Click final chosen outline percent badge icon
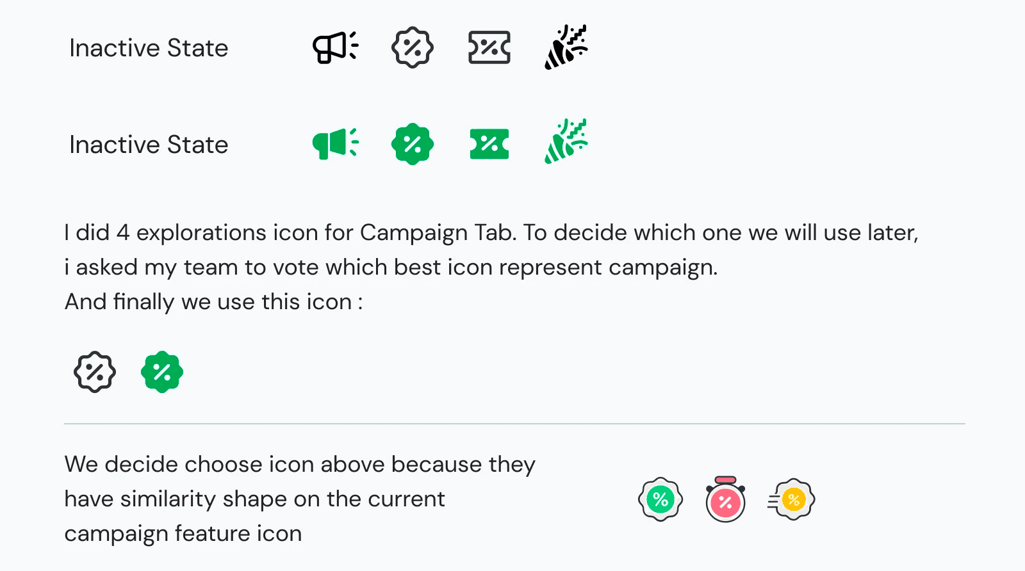Viewport: 1025px width, 571px height. (95, 371)
